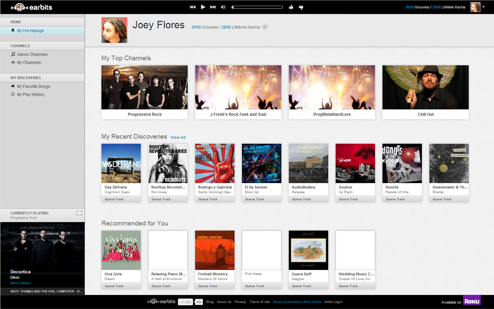Screen dimensions: 494x309
Task: Click the Earbits logo in top bar
Action: pyautogui.click(x=32, y=7)
